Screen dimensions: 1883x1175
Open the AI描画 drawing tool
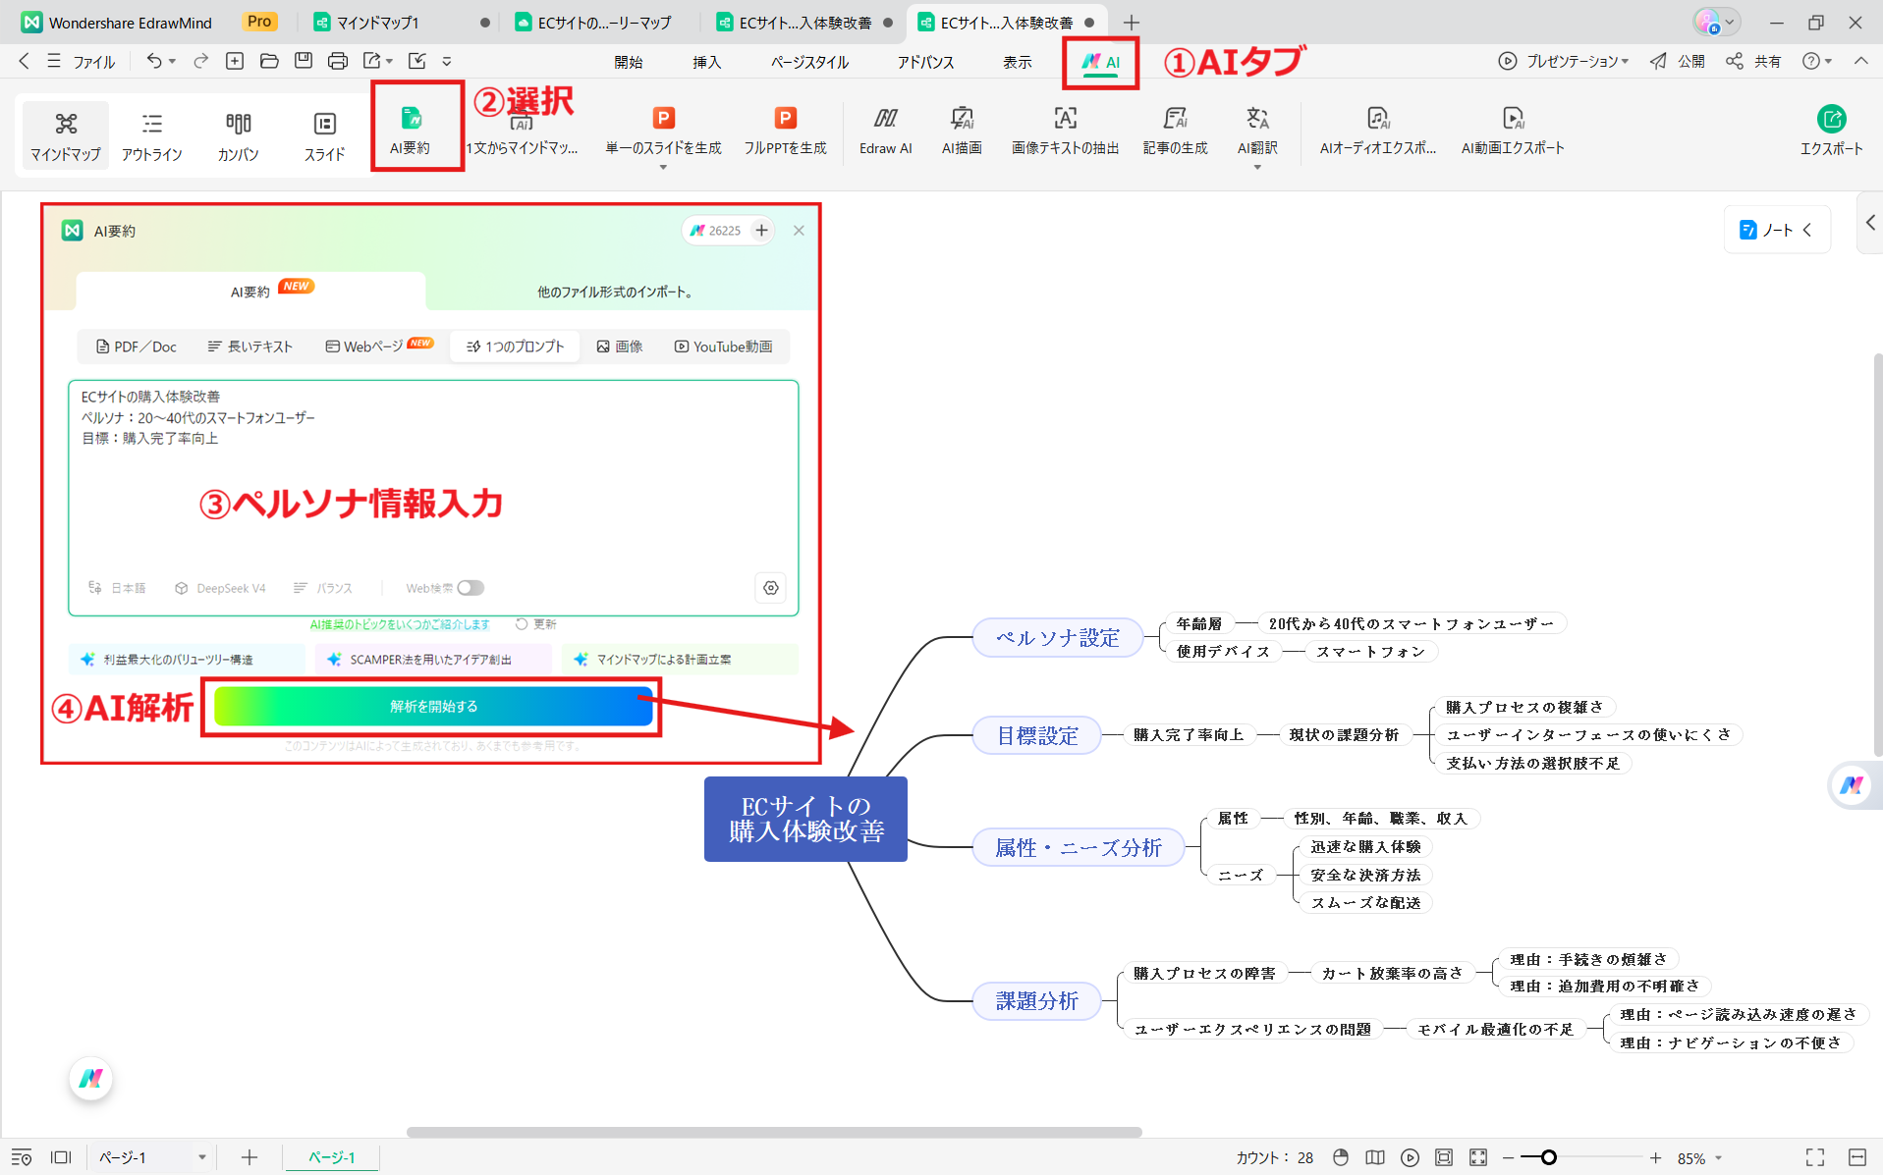(962, 131)
